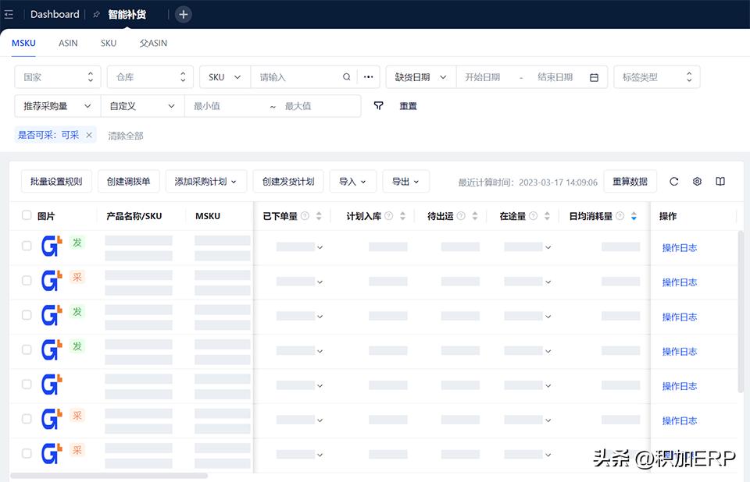Click the refresh icon near 重算数据

click(x=673, y=181)
